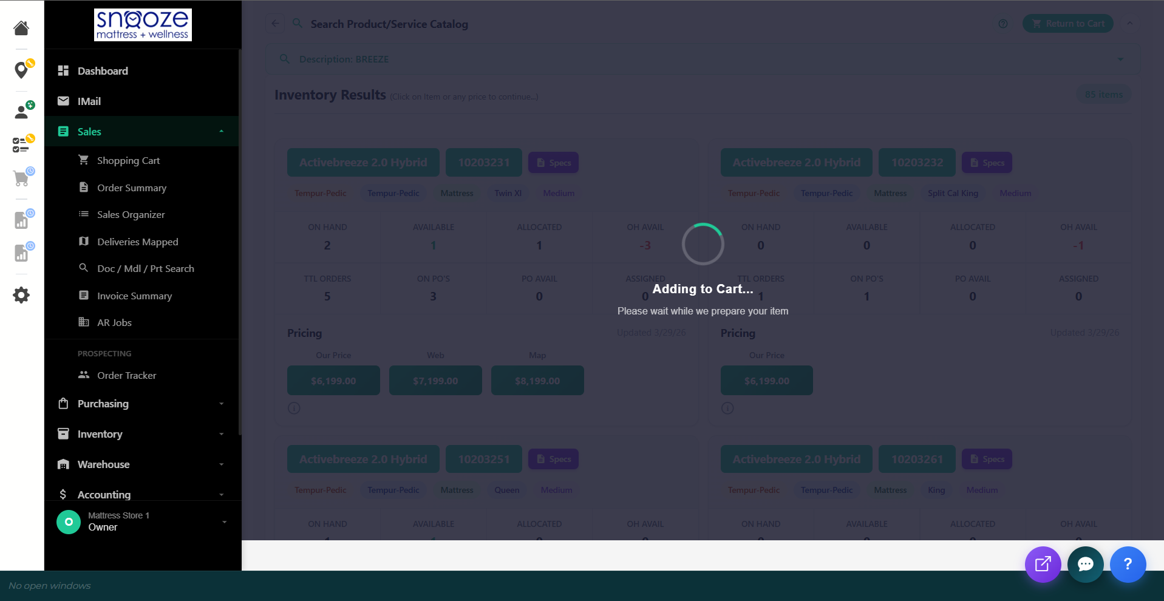Open Specs for item 10203232
This screenshot has height=601, width=1164.
click(x=987, y=163)
